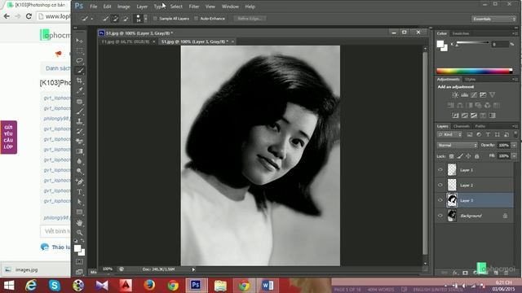Select the Spot Healing Brush tool
Screen dimensions: 522x293
[79, 101]
